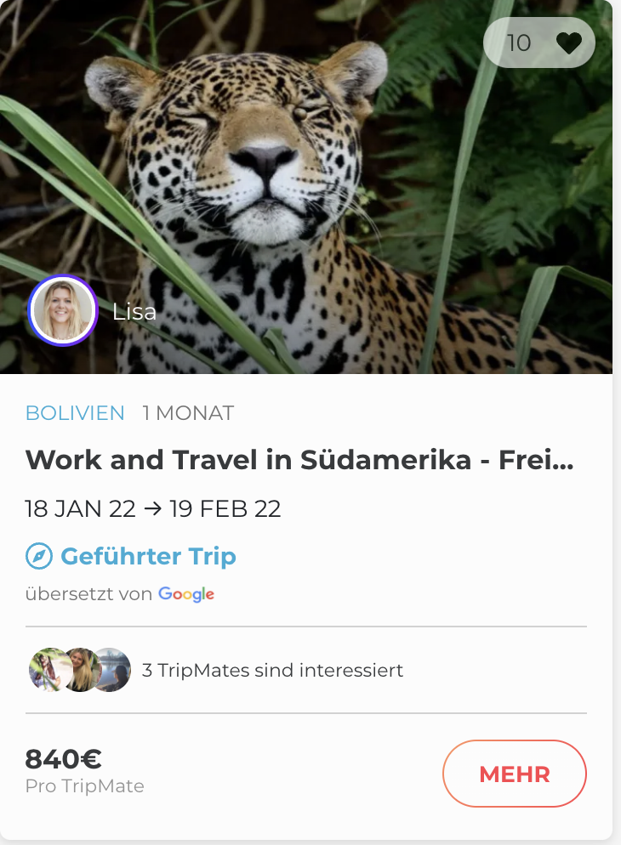Click the 840€ price
The image size is (621, 845).
click(64, 758)
